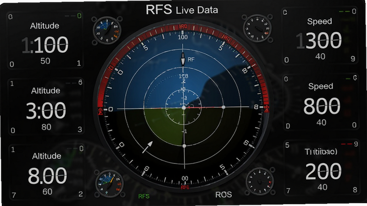
Task: Click the red band label at top of radar ring
Action: tap(183, 27)
